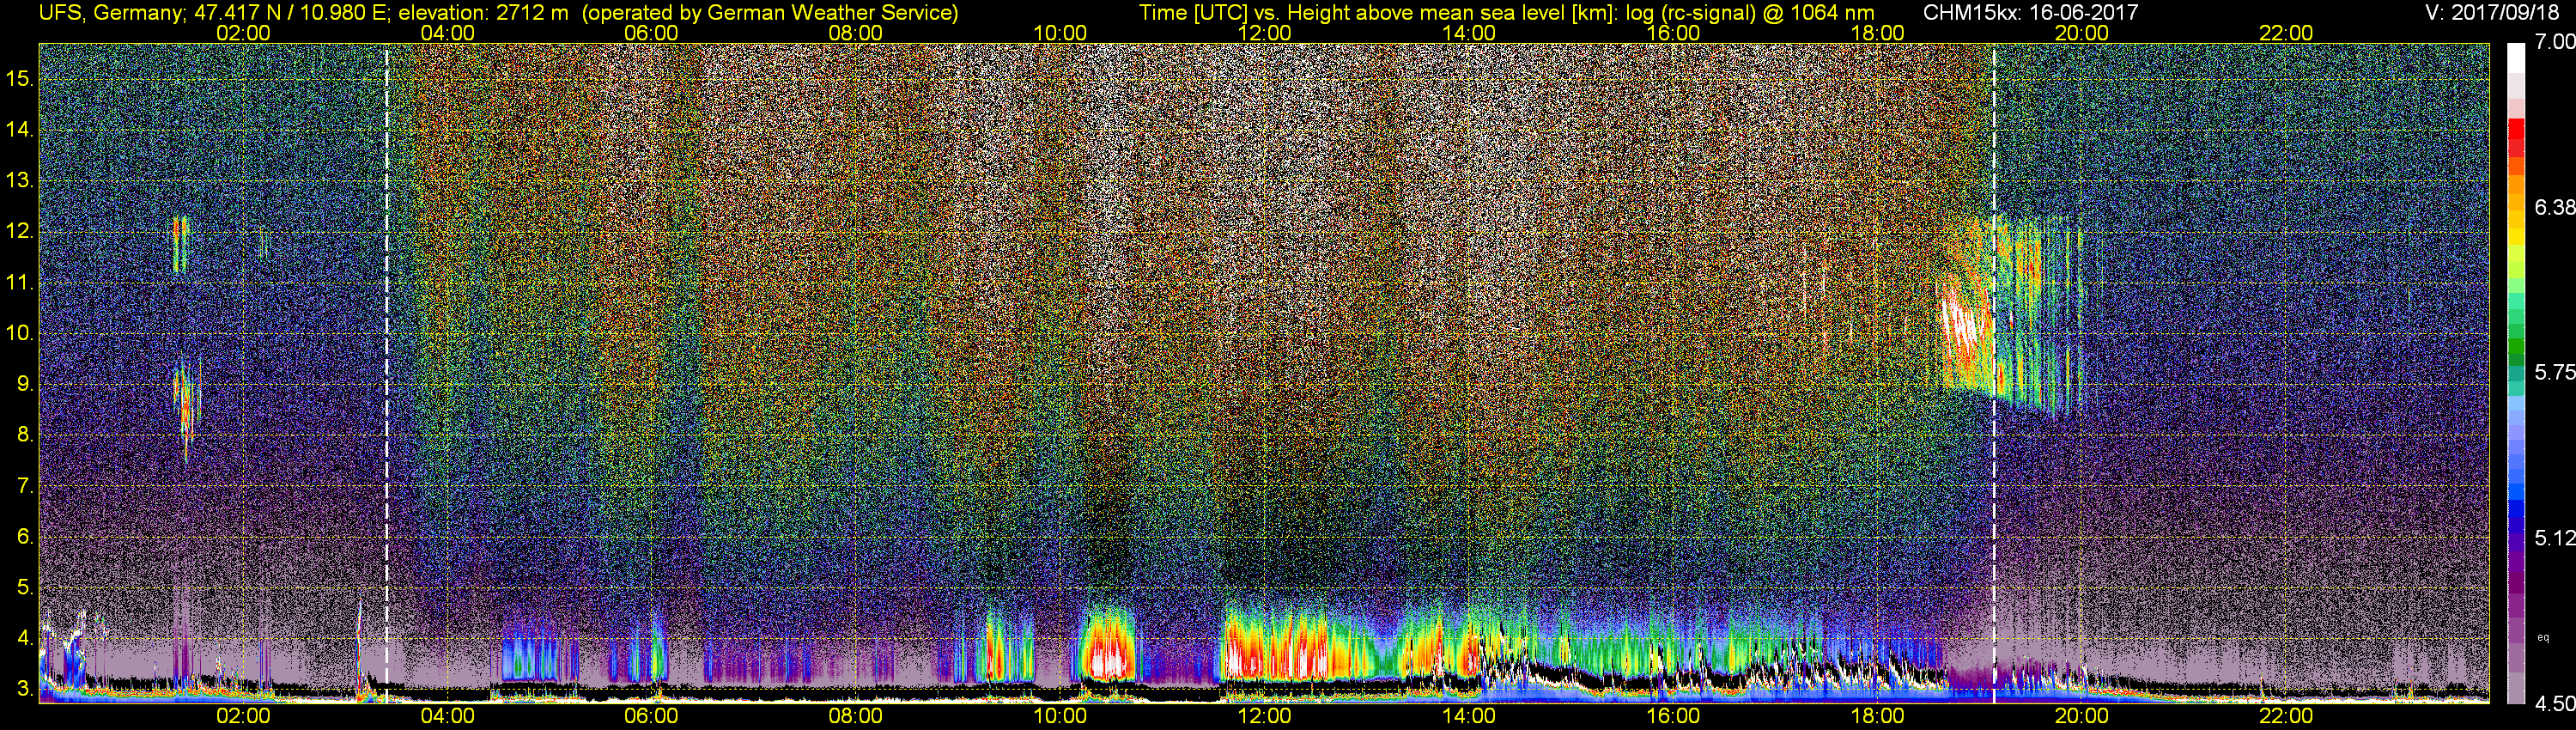The image size is (2576, 730).
Task: Select the "5." height axis label
Action: point(24,588)
